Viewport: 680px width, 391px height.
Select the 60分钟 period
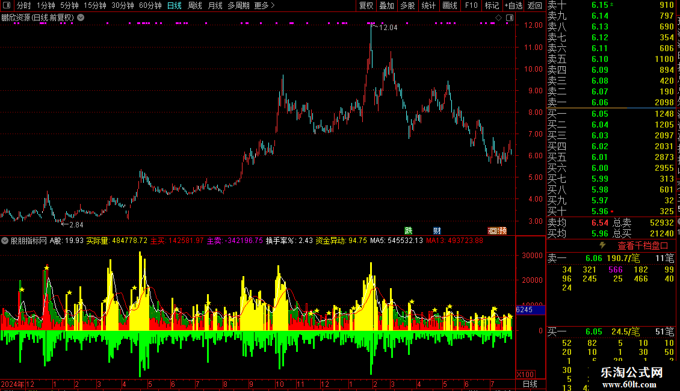pyautogui.click(x=150, y=5)
